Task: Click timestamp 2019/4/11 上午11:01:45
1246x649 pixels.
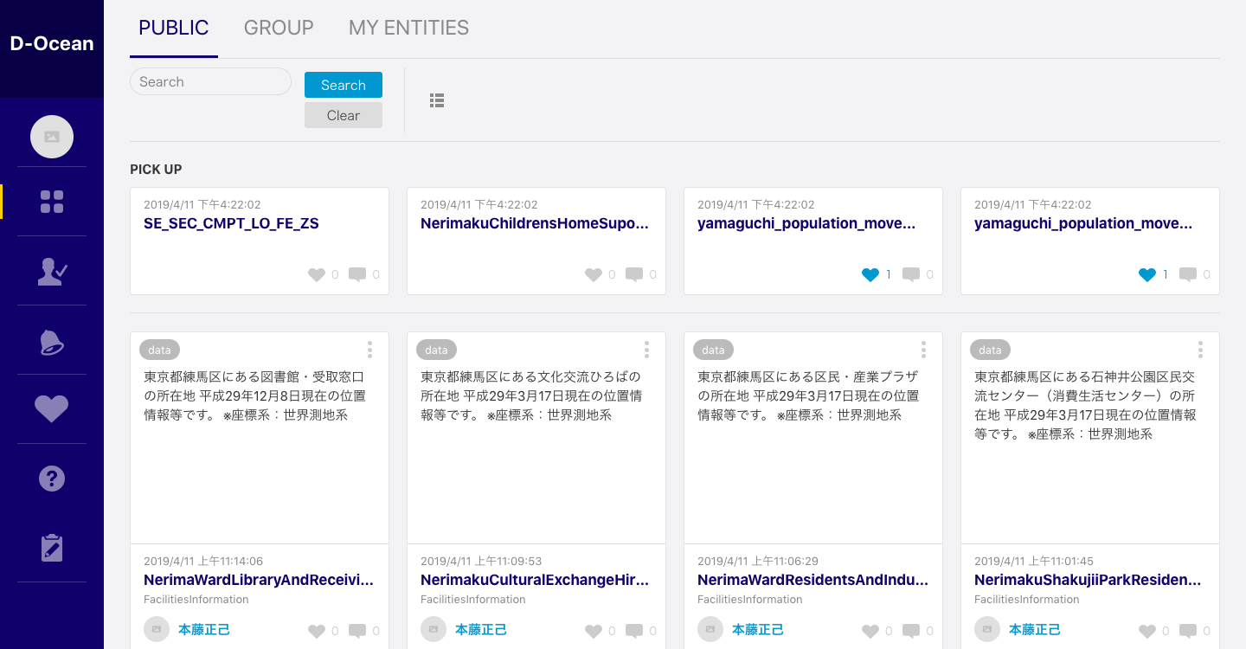Action: 1034,561
